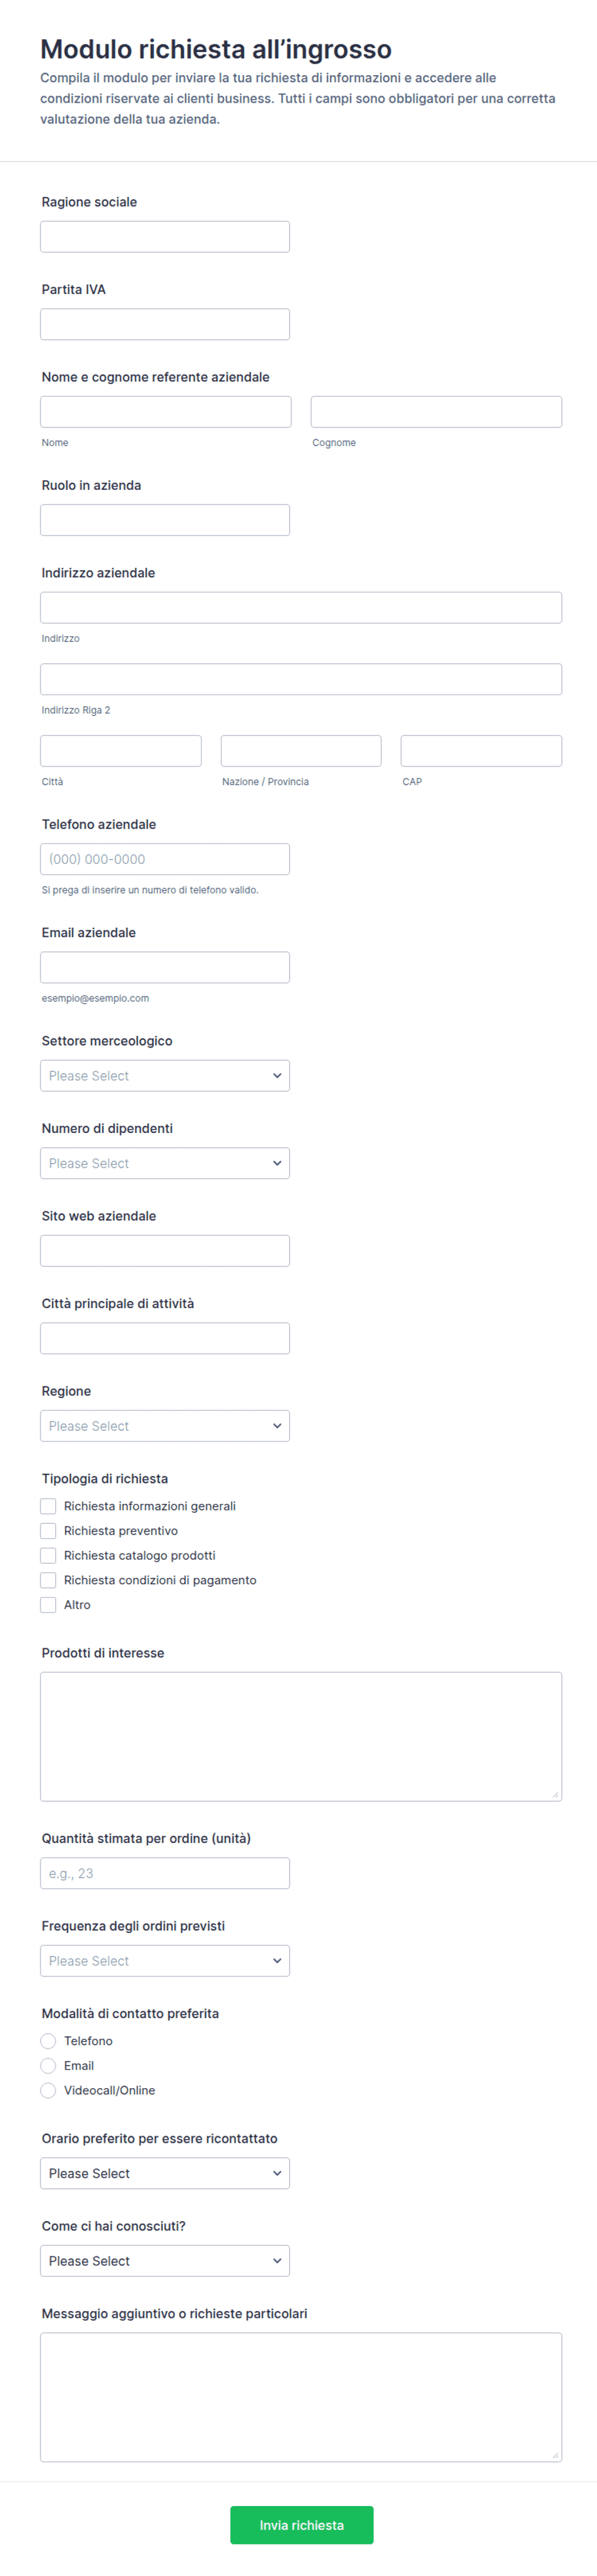Check Richiesta condizioni di pagamento
Screen dimensions: 597x2576
pyautogui.click(x=48, y=1580)
